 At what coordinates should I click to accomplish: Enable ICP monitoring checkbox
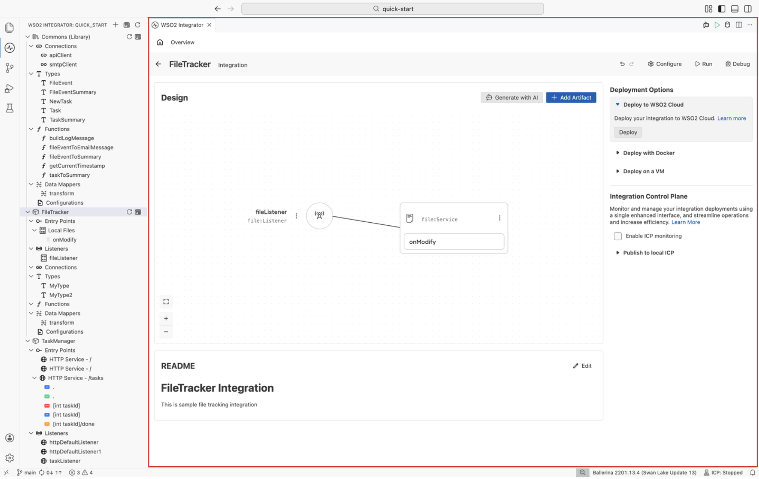(x=618, y=236)
